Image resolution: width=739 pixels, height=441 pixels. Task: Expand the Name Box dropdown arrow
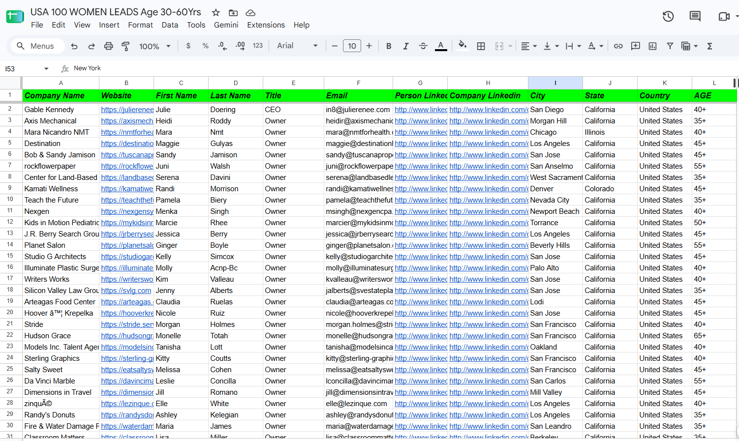[x=46, y=69]
